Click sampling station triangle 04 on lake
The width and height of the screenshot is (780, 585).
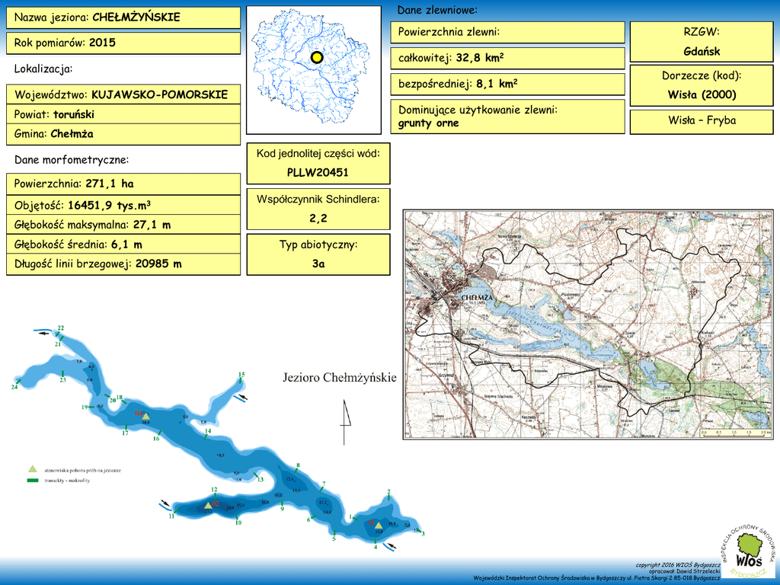tap(145, 417)
